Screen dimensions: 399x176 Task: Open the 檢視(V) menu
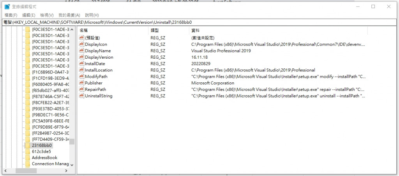tap(47, 15)
